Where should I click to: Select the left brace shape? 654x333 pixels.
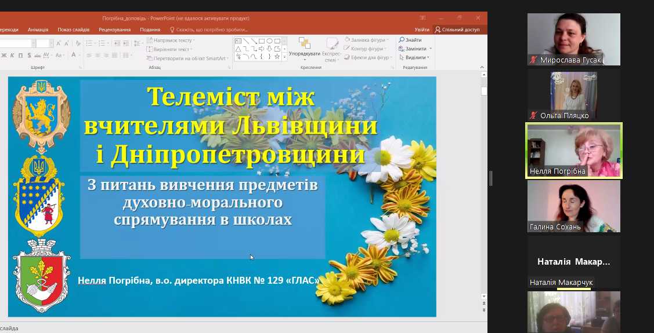coord(262,57)
